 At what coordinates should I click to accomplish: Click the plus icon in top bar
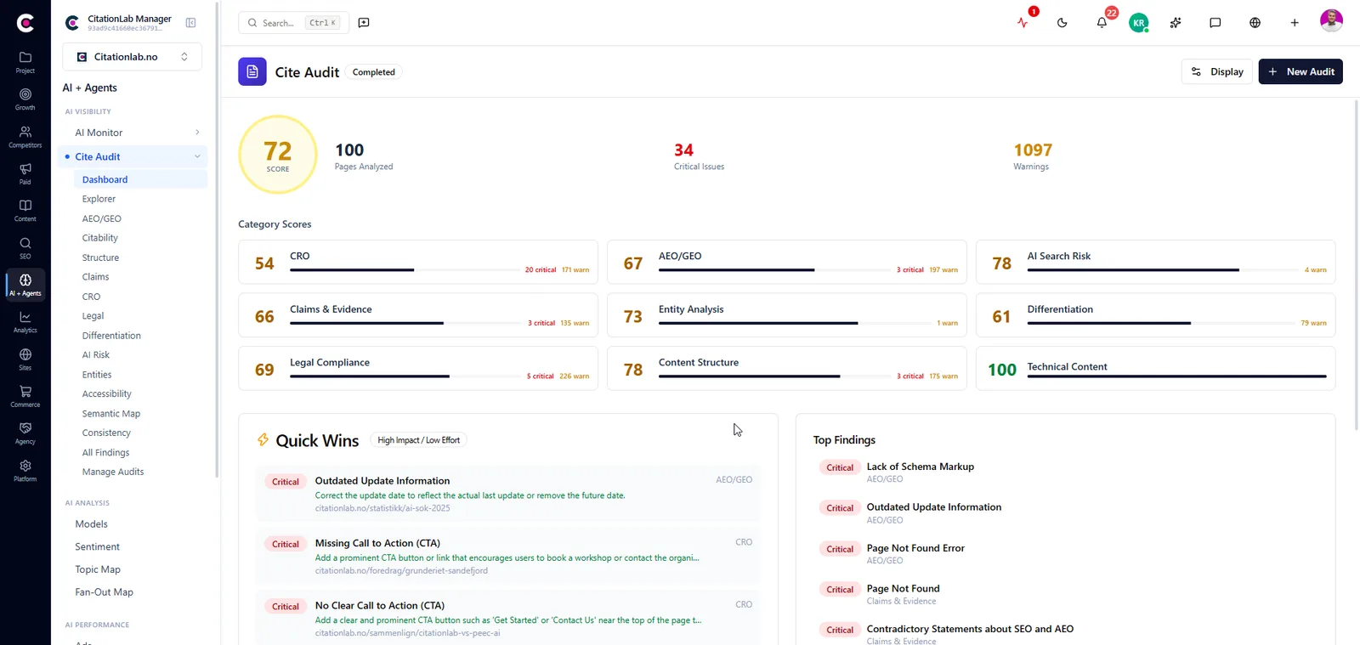[x=1295, y=23]
